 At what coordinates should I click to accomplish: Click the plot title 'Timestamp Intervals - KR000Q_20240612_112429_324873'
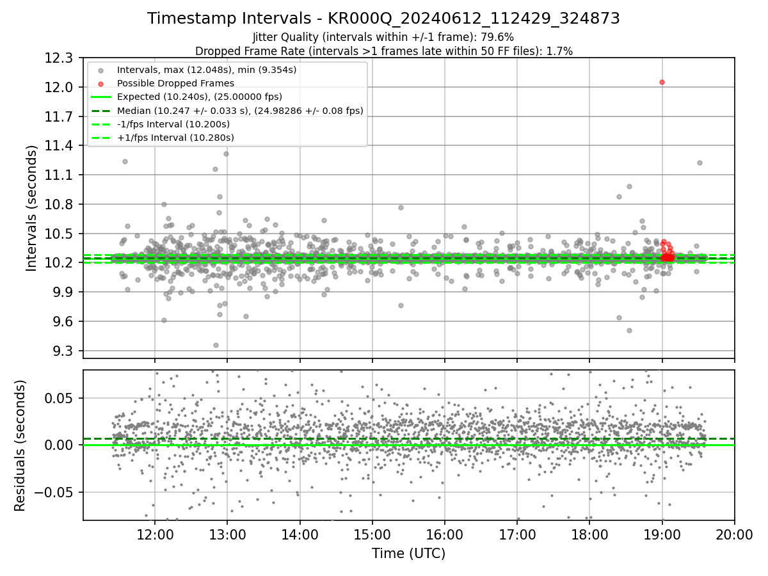pyautogui.click(x=383, y=19)
